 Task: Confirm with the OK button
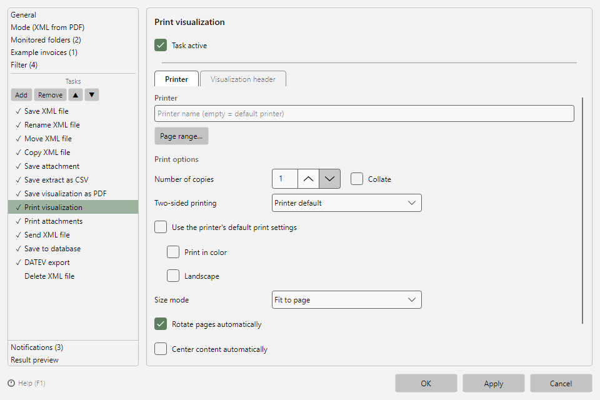pyautogui.click(x=426, y=383)
